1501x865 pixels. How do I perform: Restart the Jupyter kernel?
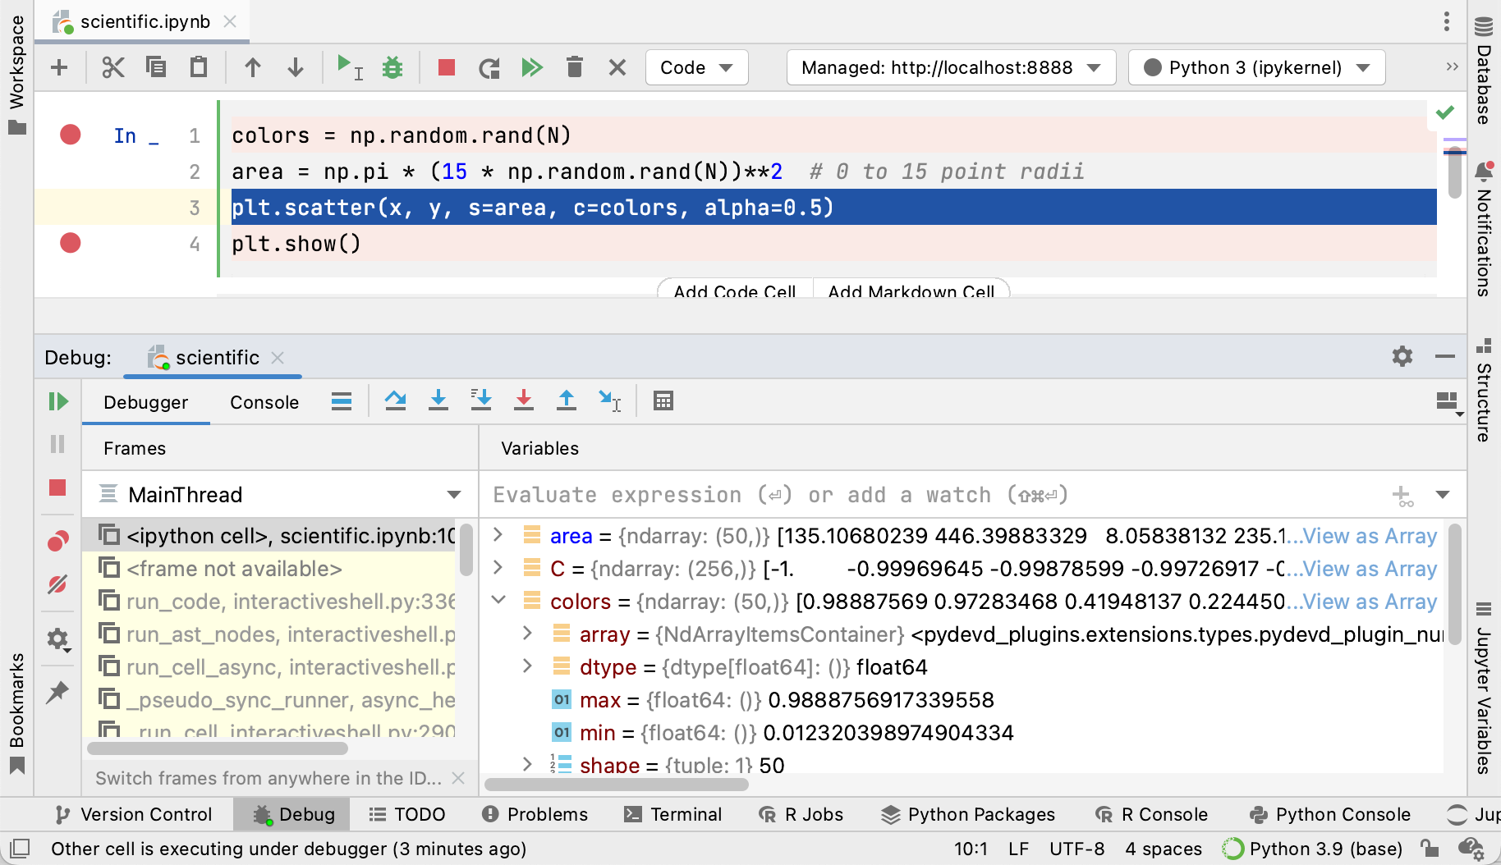pyautogui.click(x=489, y=67)
